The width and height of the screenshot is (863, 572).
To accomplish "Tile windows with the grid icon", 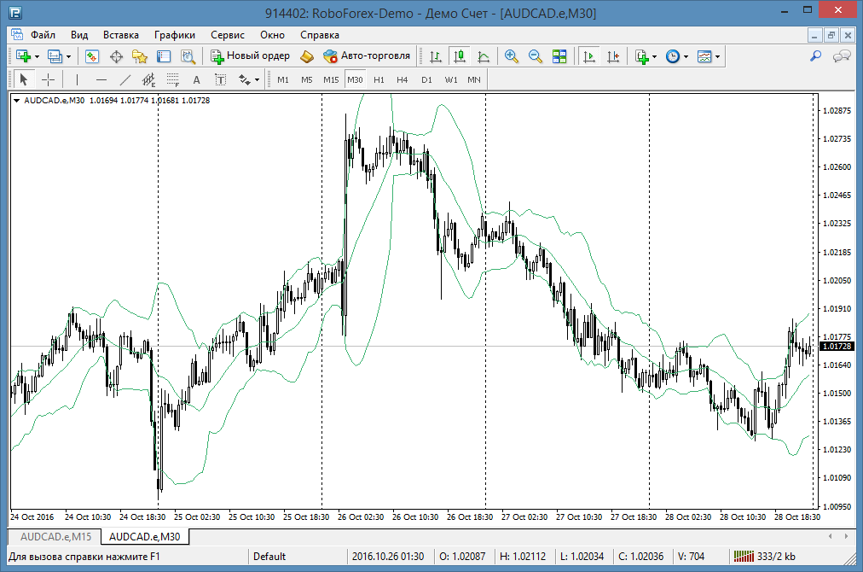I will pos(559,56).
